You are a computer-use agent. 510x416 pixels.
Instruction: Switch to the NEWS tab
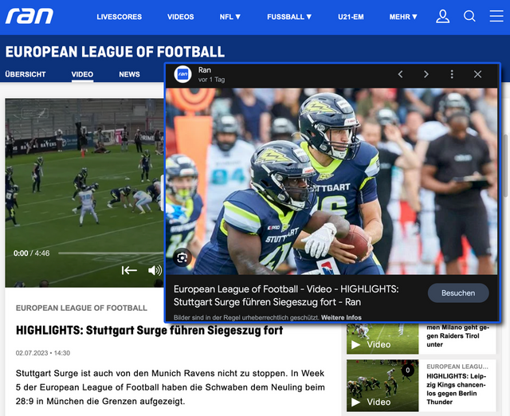pyautogui.click(x=129, y=74)
